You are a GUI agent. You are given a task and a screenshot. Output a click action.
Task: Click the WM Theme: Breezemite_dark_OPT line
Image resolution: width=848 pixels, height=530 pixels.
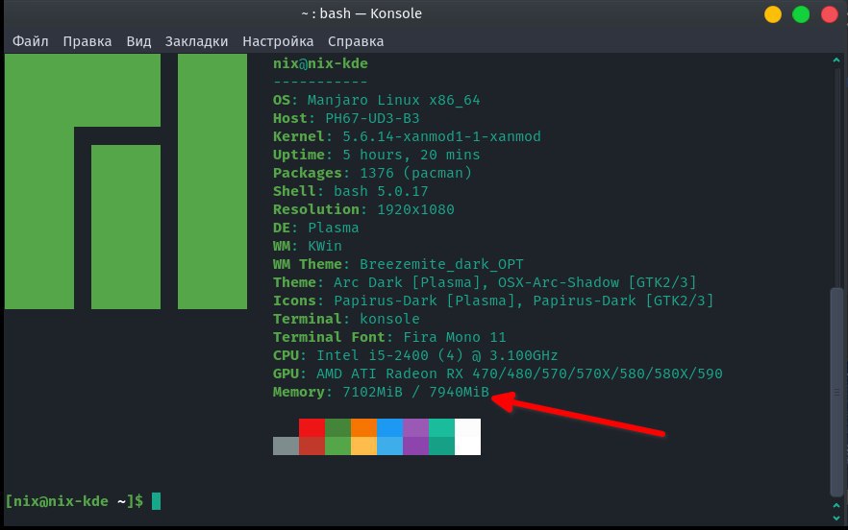point(398,264)
